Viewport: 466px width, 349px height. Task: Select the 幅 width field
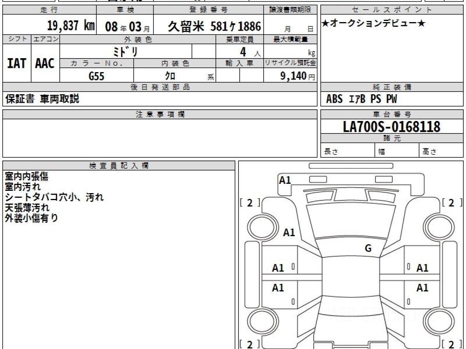[x=397, y=150]
